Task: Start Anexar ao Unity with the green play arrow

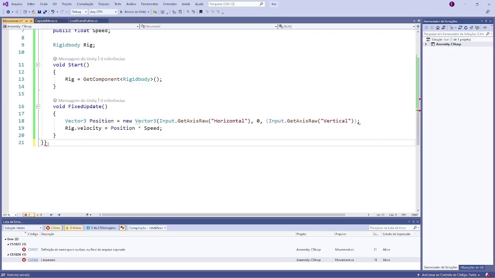Action: point(121,12)
